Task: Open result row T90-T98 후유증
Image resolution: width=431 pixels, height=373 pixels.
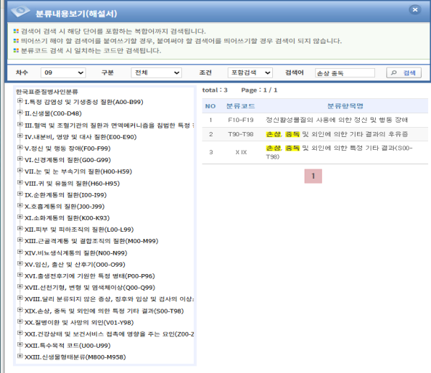Action: click(315, 134)
